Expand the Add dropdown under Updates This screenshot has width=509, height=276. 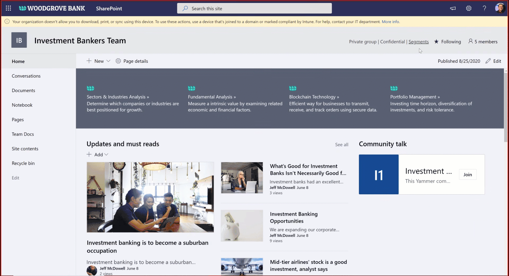point(106,154)
